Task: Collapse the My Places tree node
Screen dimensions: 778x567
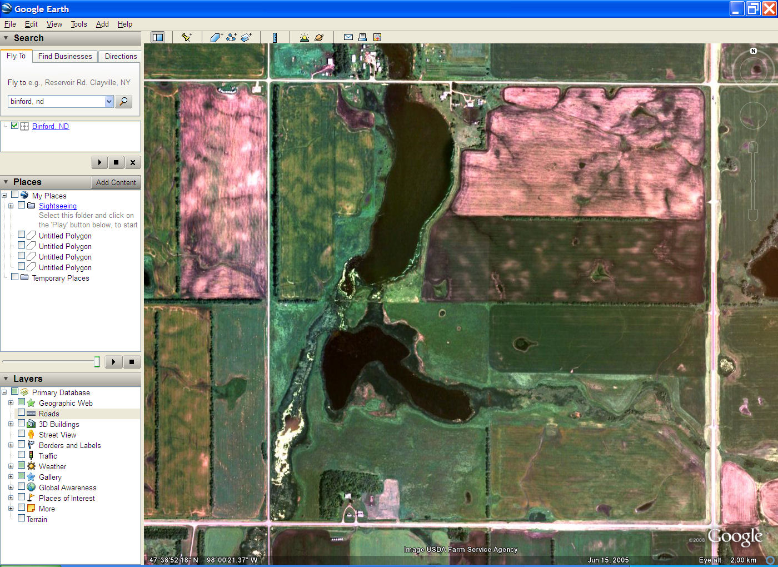Action: click(x=4, y=196)
